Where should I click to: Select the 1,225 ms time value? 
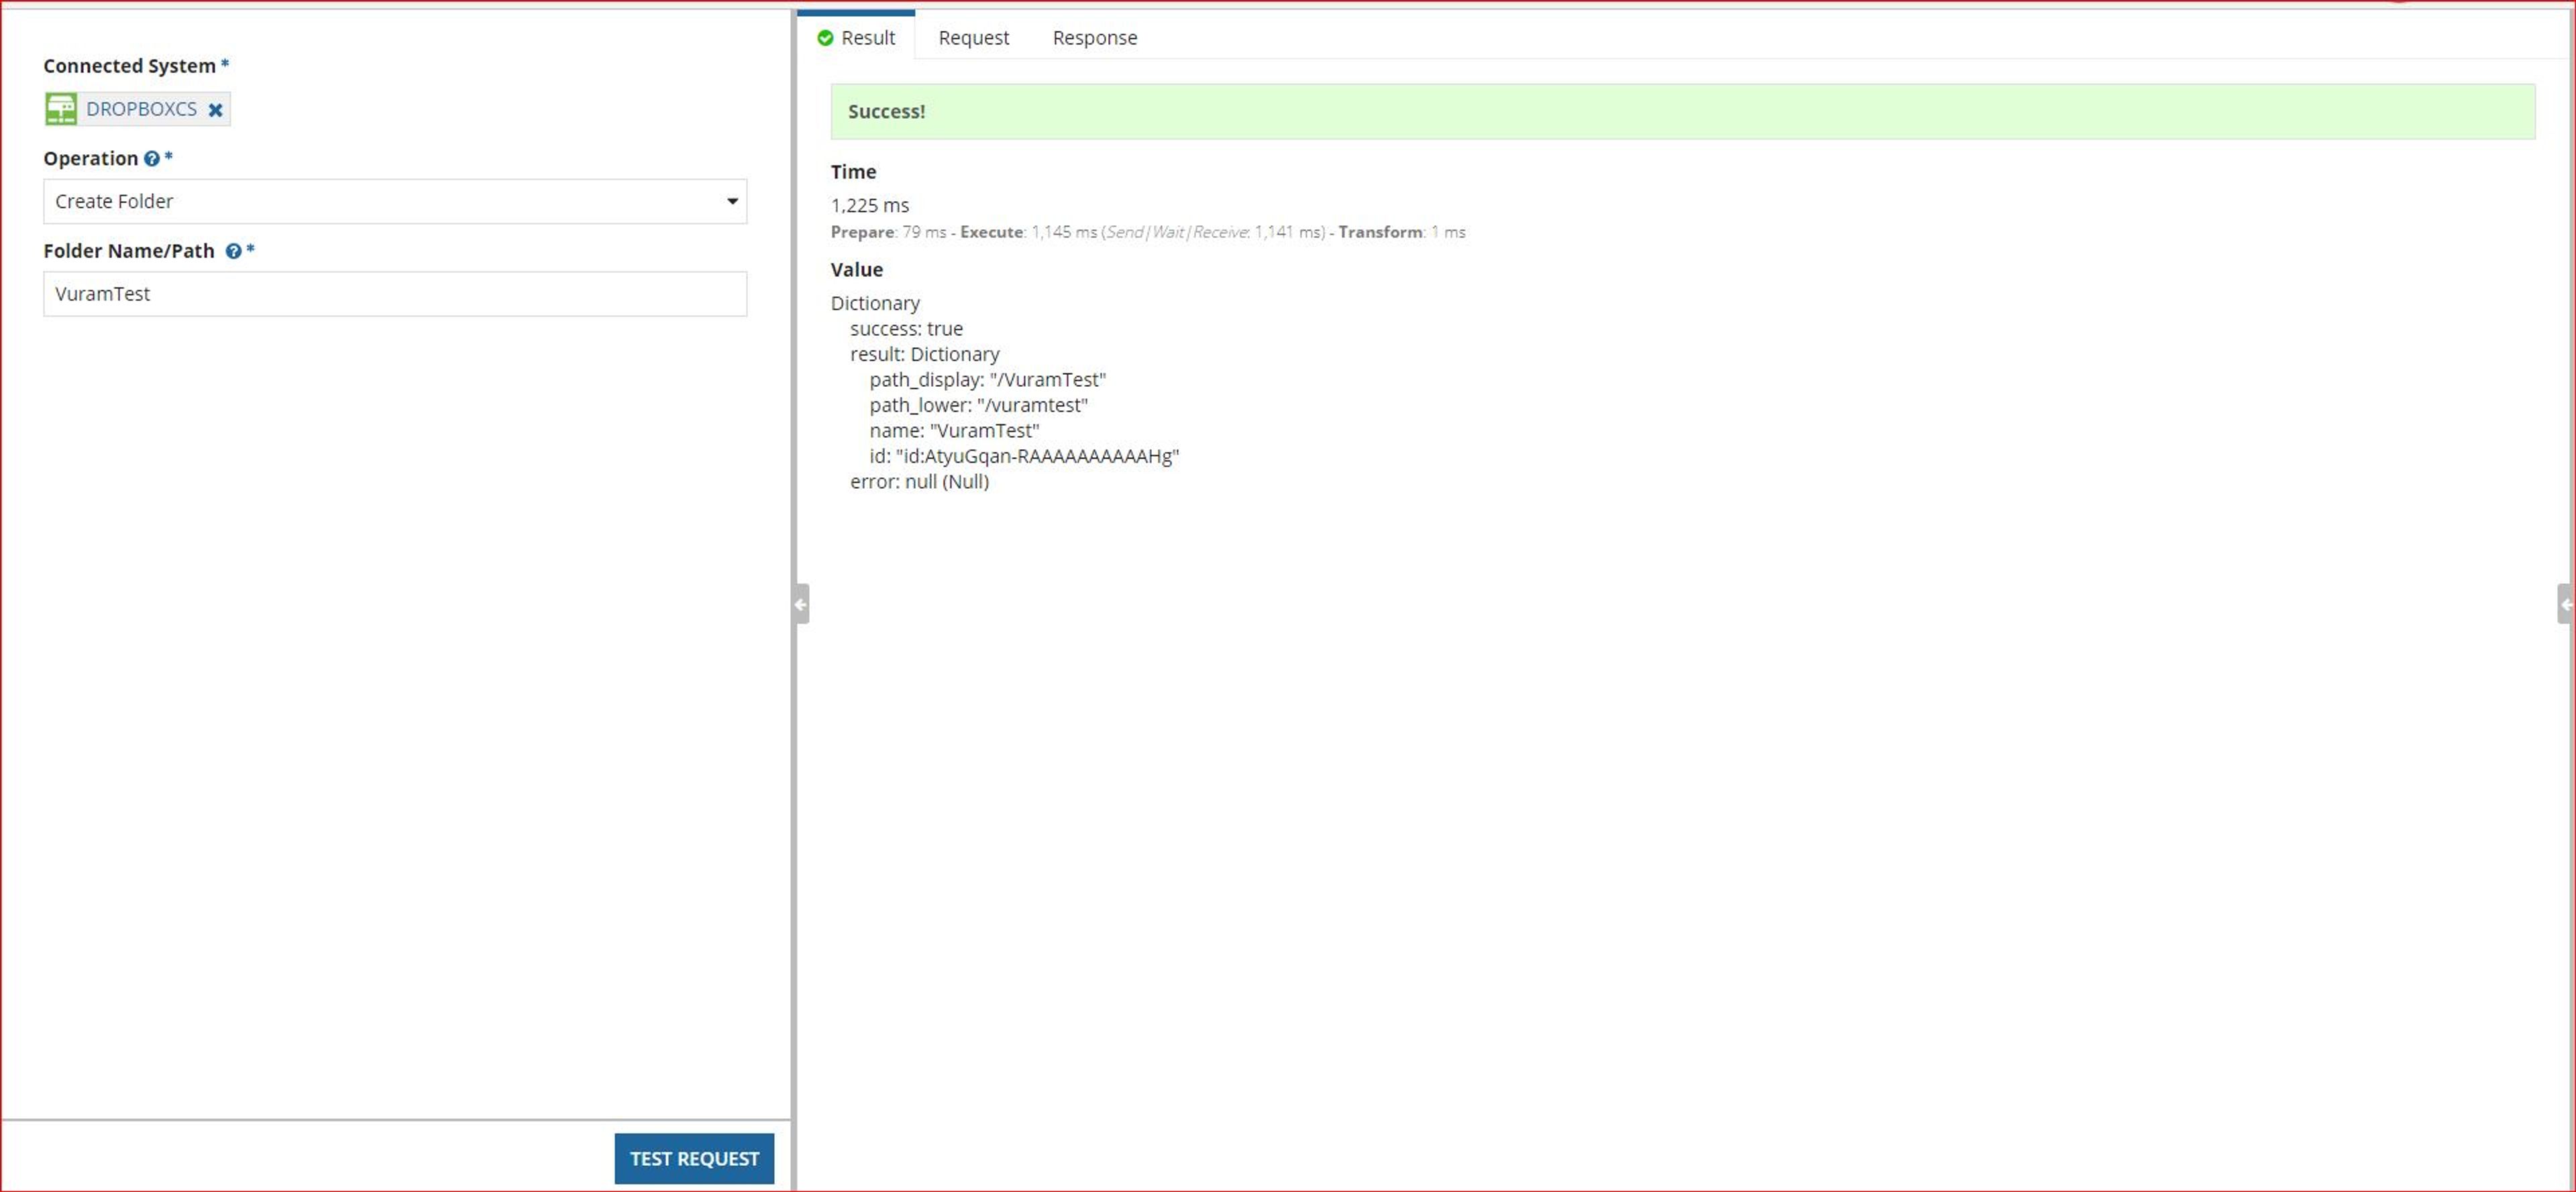870,206
